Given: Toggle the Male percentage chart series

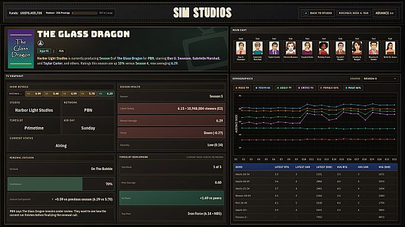Looking at the screenshot, I should 353,88.
